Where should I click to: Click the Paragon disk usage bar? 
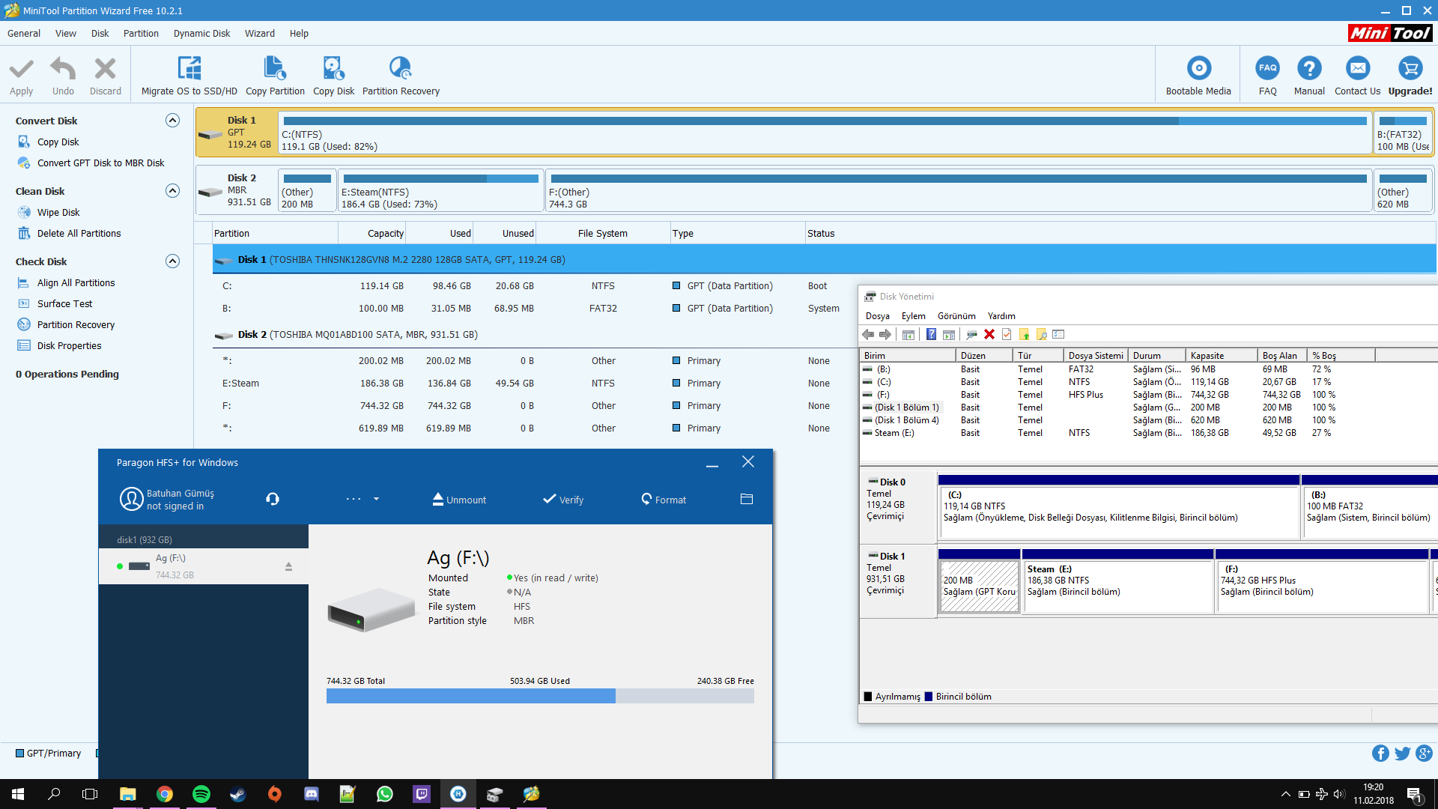click(x=539, y=696)
